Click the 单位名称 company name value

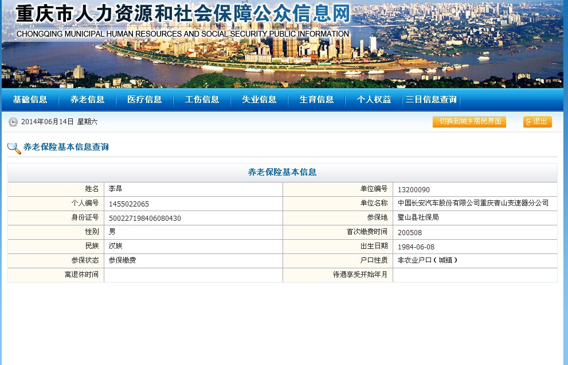point(473,203)
